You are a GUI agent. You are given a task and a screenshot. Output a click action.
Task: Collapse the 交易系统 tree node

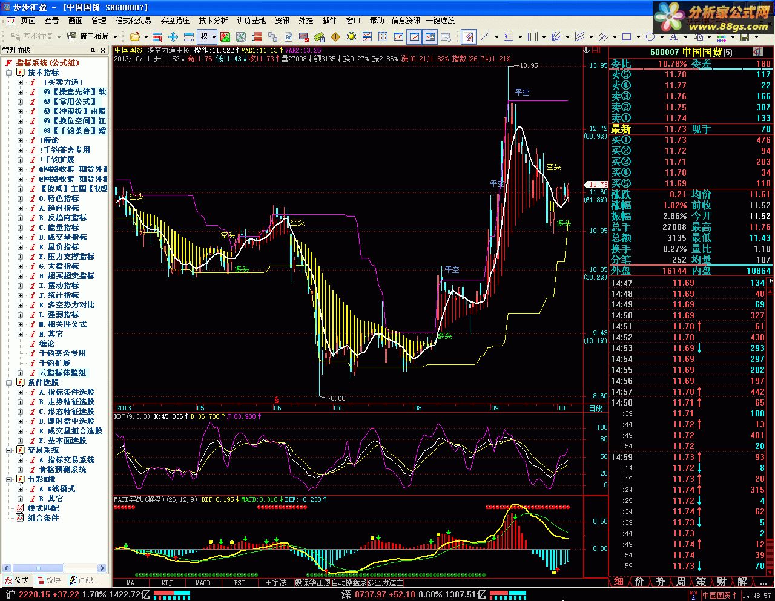[x=9, y=450]
